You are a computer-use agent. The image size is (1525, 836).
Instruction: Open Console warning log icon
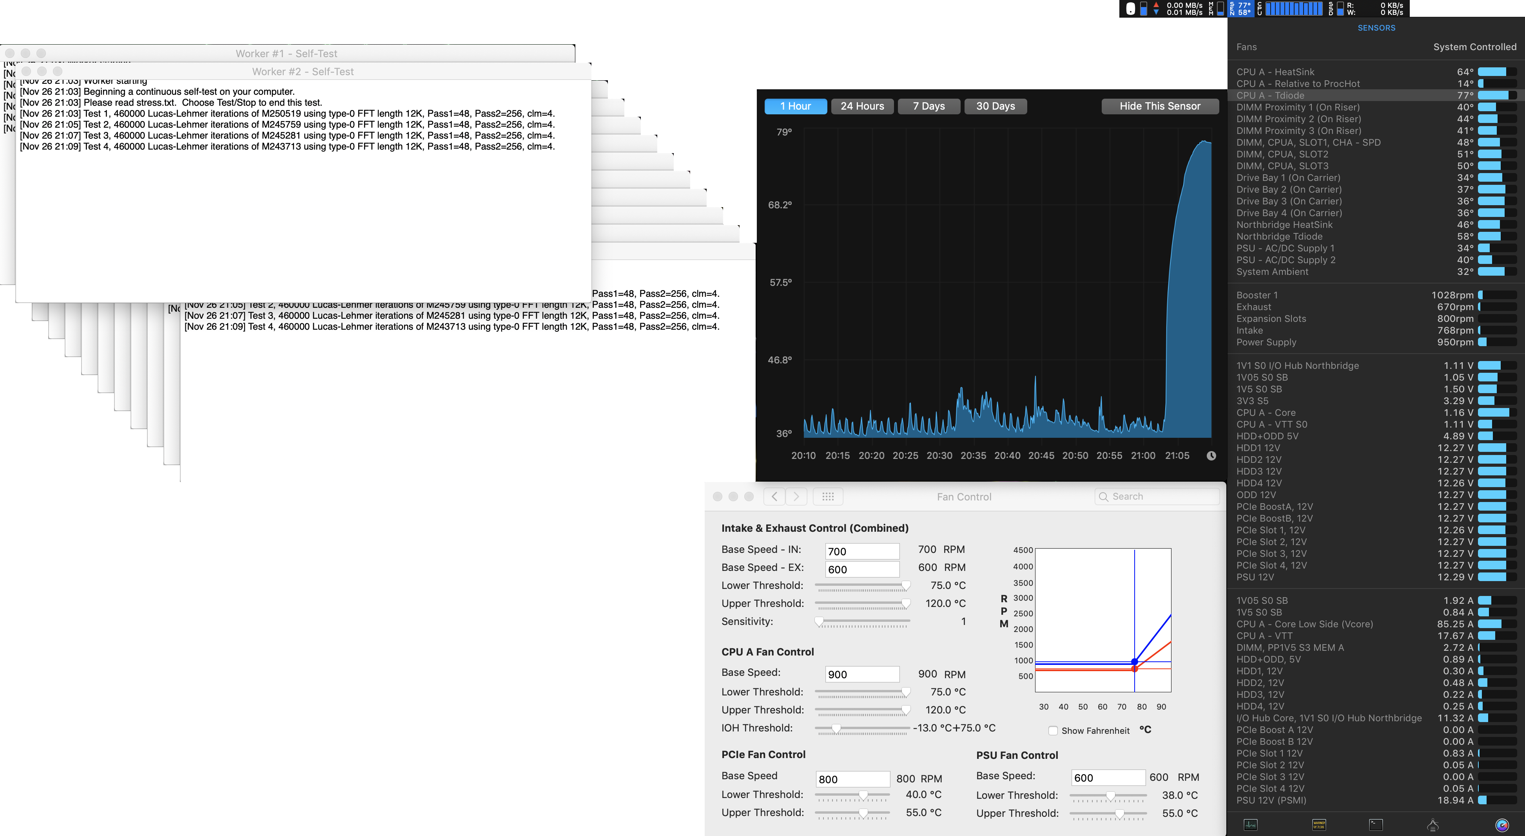1319,824
